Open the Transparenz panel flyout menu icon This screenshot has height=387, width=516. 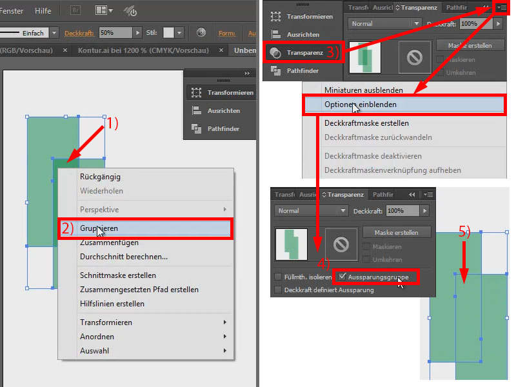(x=502, y=7)
